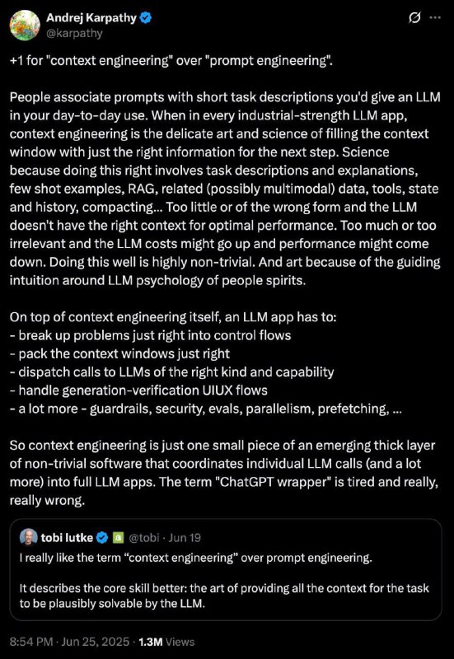This screenshot has width=454, height=659.
Task: Open the Grok explain-post icon
Action: click(x=414, y=18)
